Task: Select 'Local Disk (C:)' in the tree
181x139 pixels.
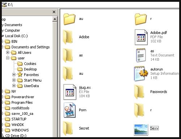Action: pos(16,36)
